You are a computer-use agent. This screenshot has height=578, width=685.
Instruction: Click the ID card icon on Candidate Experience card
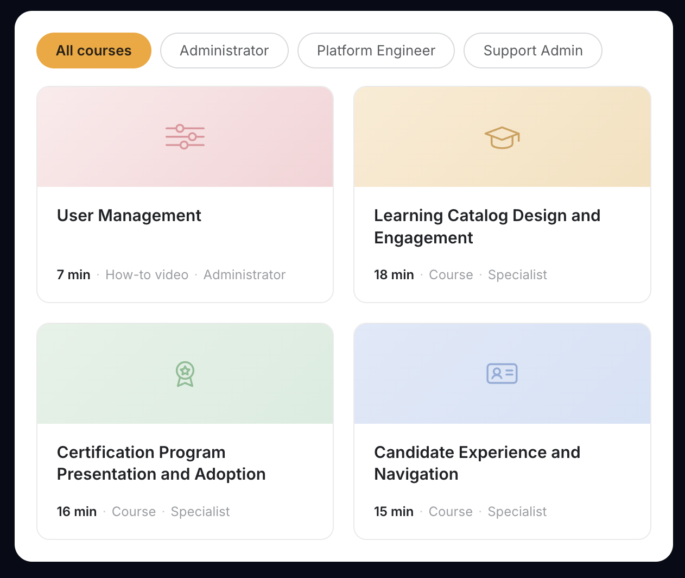coord(502,374)
